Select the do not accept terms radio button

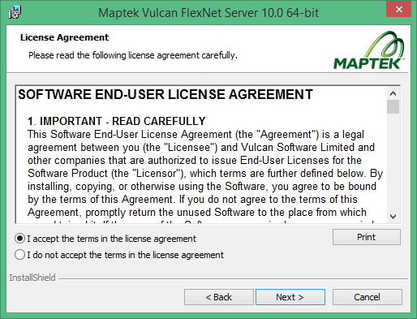coord(19,255)
